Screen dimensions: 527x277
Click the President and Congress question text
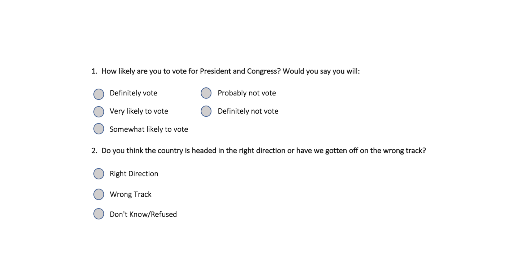(230, 71)
